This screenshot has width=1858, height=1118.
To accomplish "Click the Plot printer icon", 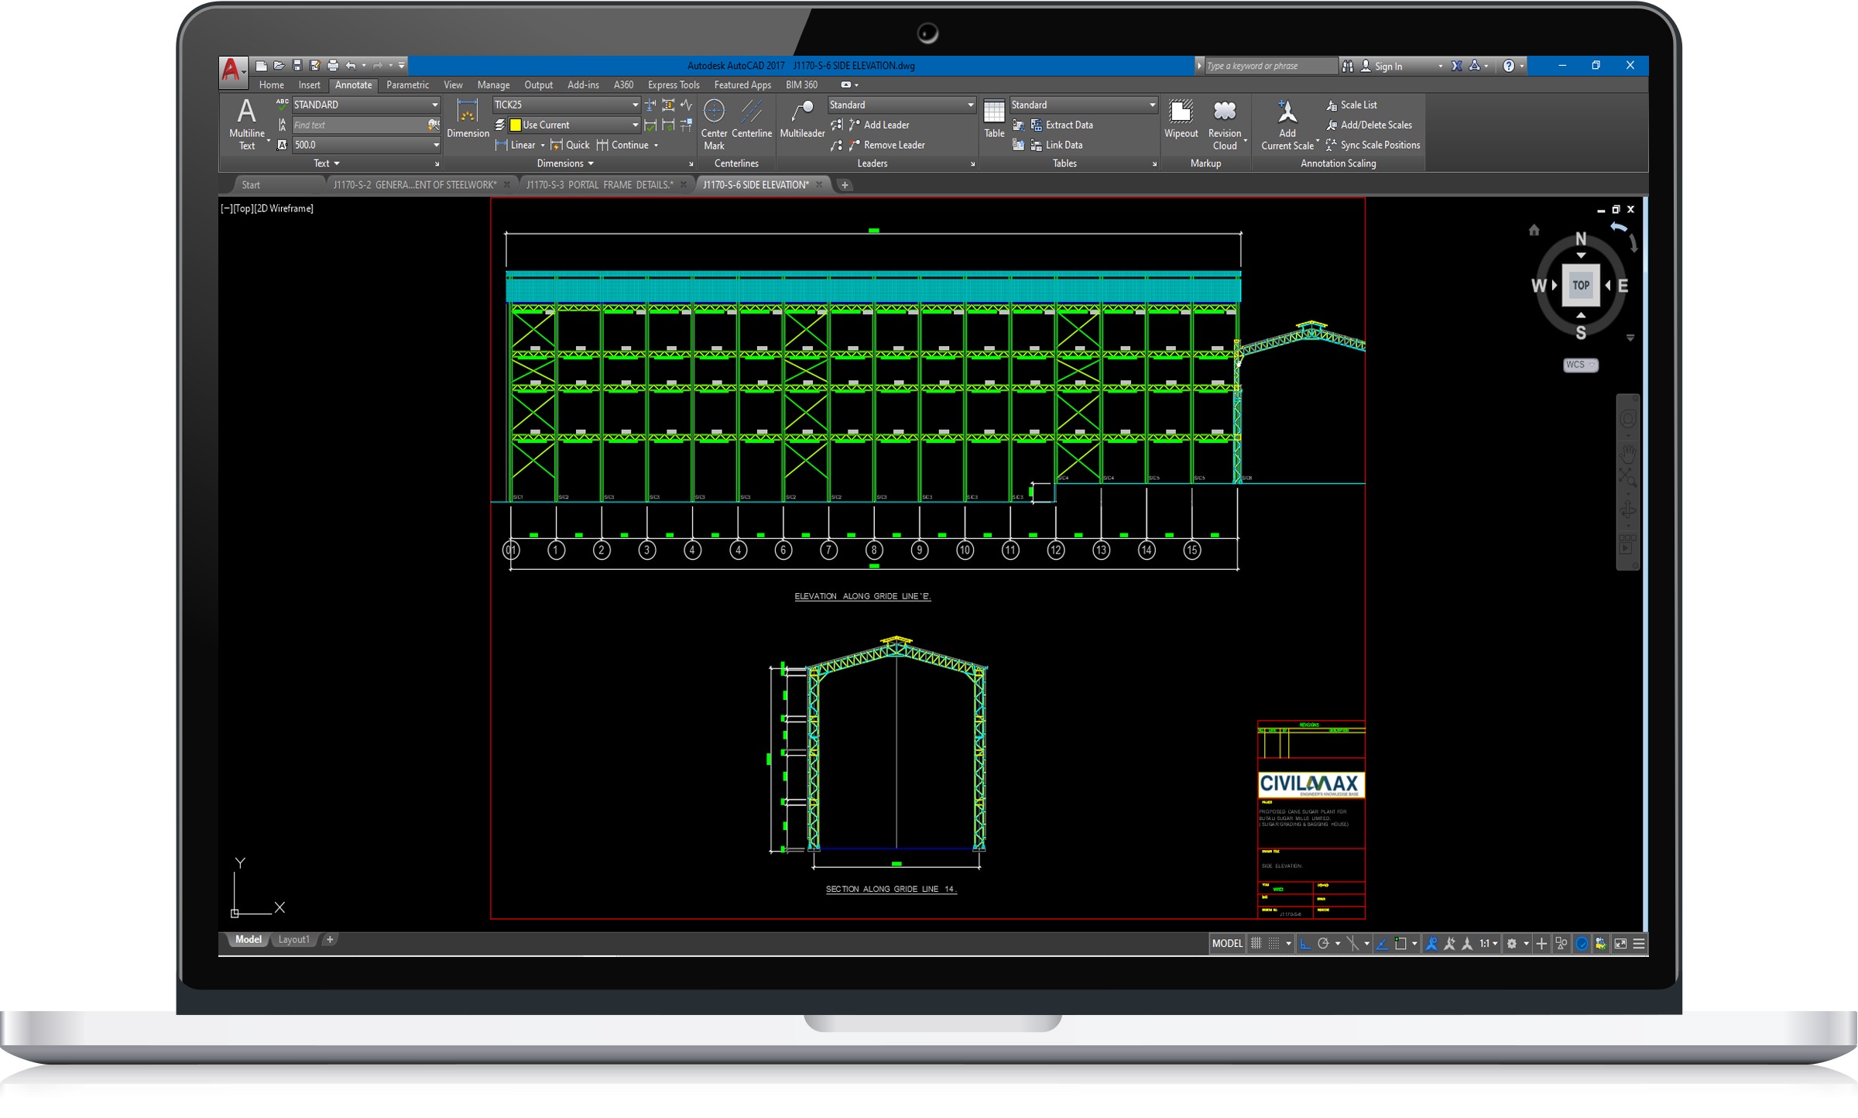I will pyautogui.click(x=333, y=66).
